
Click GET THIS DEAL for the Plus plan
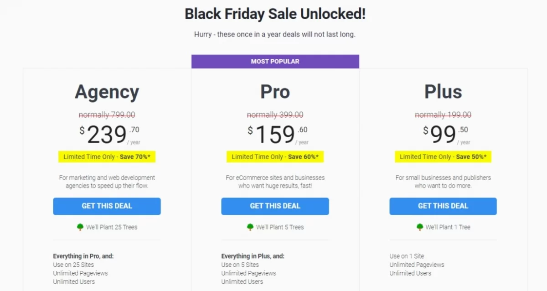(443, 206)
